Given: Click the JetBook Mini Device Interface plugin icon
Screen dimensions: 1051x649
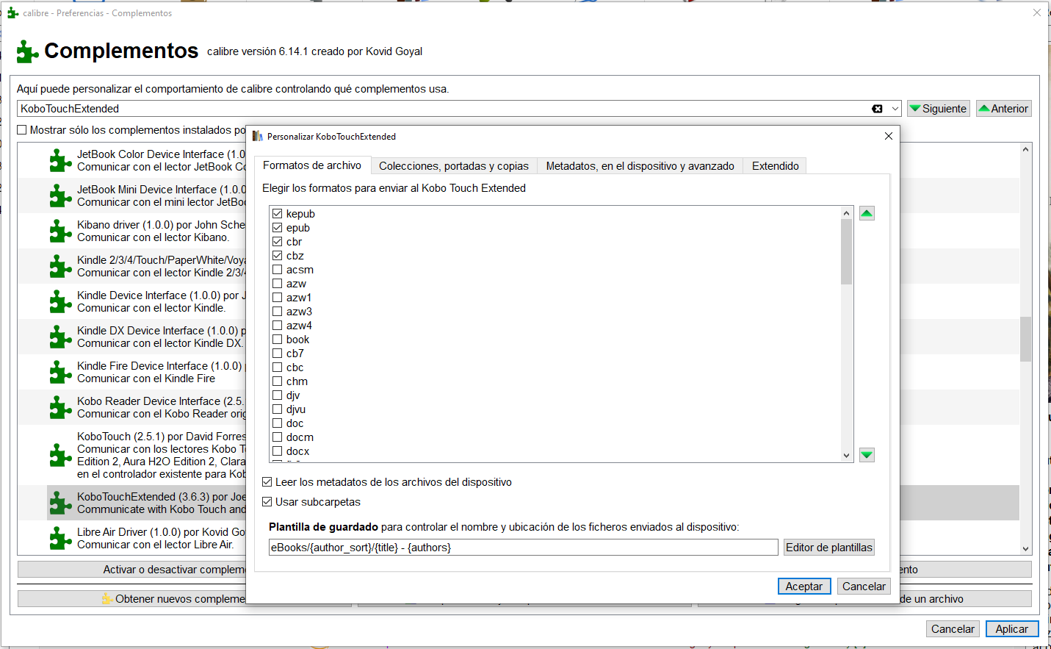Looking at the screenshot, I should (x=60, y=196).
